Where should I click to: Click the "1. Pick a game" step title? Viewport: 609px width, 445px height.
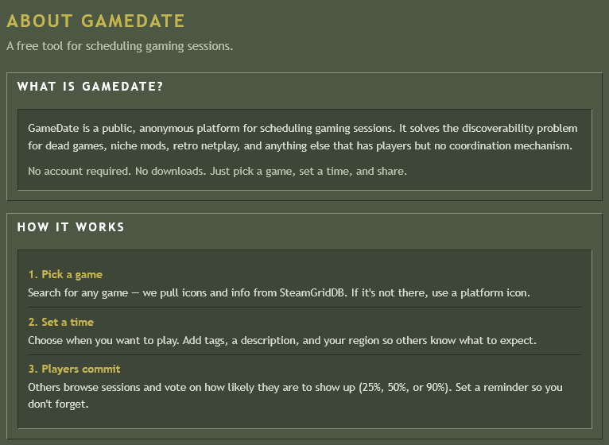click(65, 274)
